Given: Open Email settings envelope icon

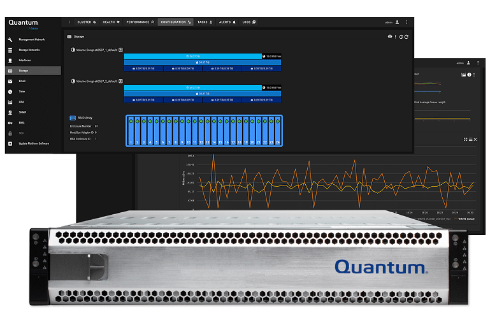Looking at the screenshot, I should click(x=10, y=82).
